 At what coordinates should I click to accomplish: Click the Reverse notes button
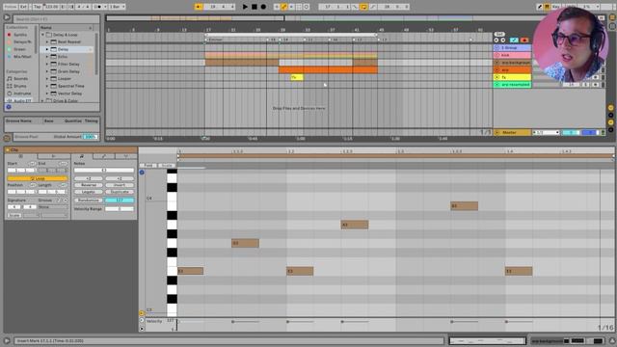(88, 185)
